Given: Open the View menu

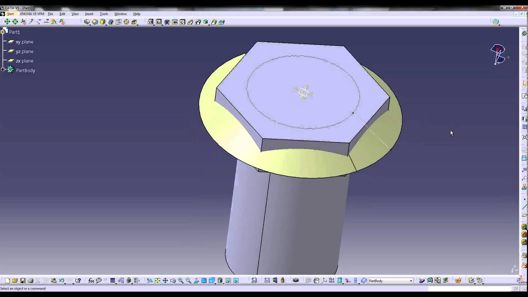Looking at the screenshot, I should pyautogui.click(x=75, y=14).
